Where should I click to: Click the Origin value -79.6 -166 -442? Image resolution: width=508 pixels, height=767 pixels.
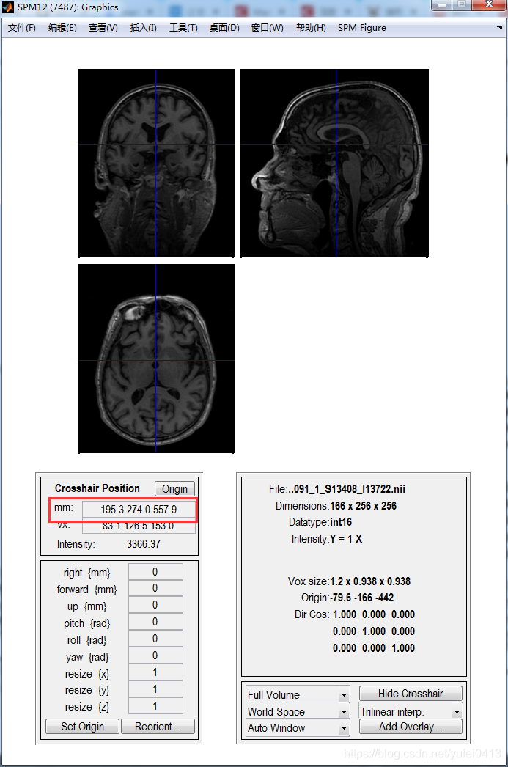[362, 598]
